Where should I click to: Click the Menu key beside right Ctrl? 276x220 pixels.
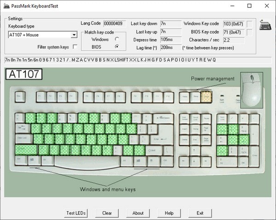(153, 161)
